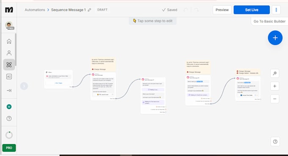Expand the sidebar with arrow-bar icon

coord(9,90)
